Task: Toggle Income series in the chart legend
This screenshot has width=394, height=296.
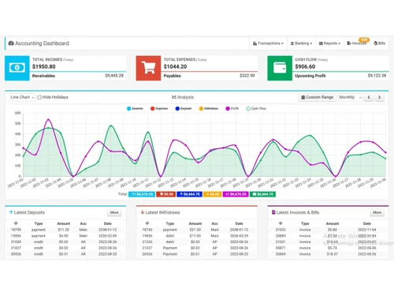Action: [135, 108]
